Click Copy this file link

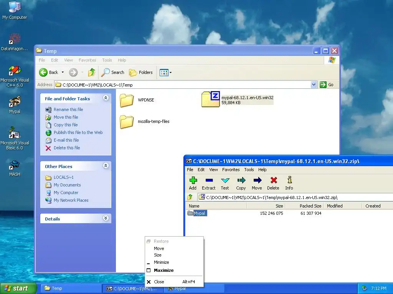click(x=66, y=125)
